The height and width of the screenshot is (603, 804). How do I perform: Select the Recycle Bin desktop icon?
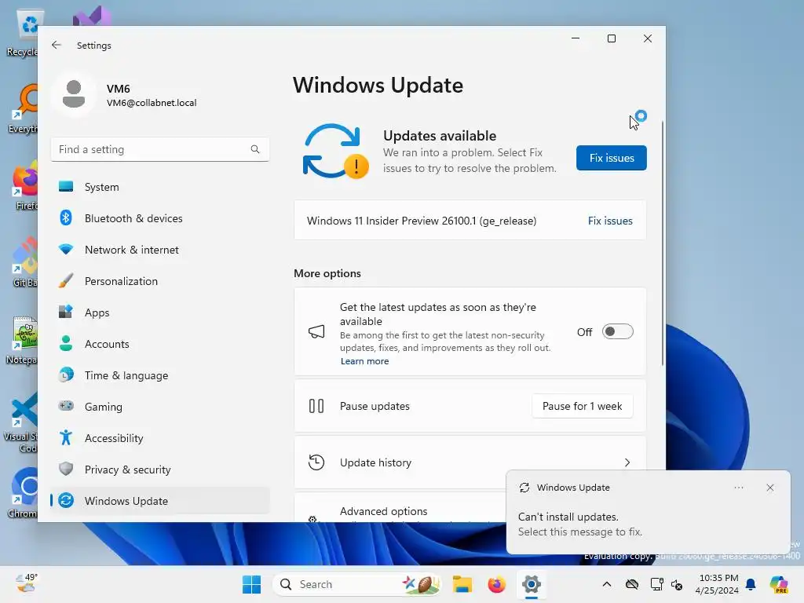23,33
